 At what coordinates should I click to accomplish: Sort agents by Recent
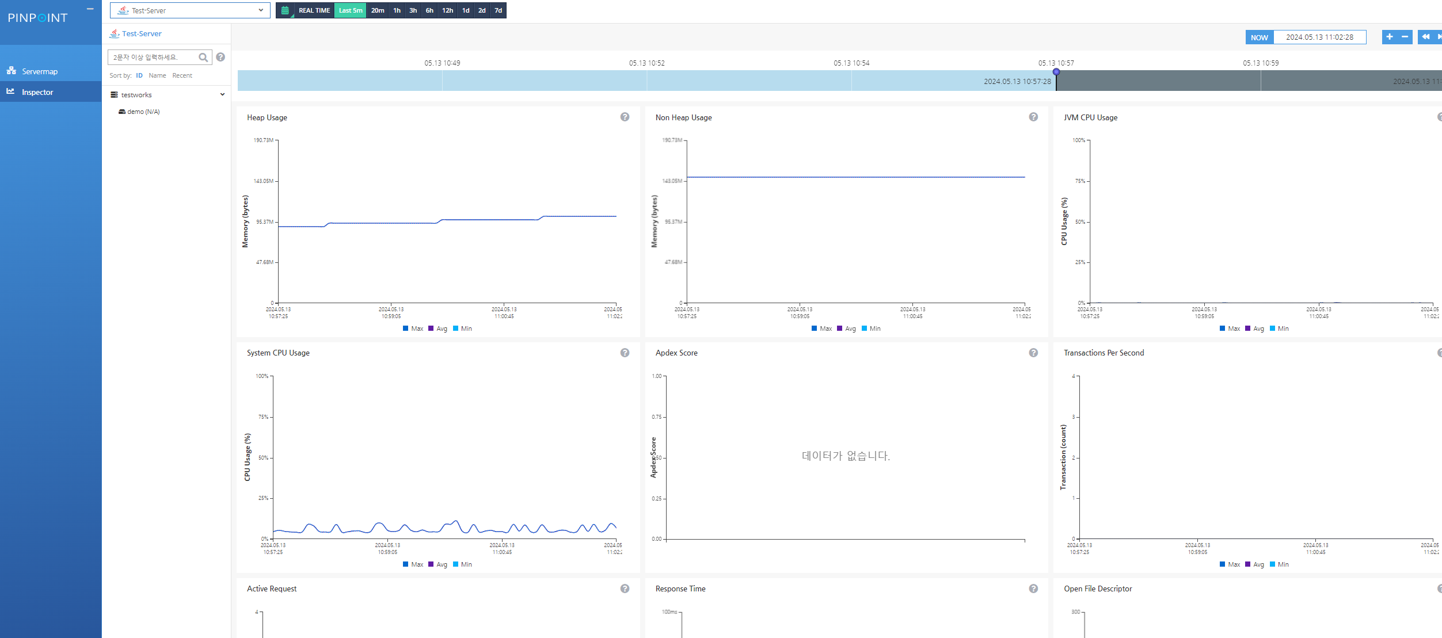(x=182, y=75)
